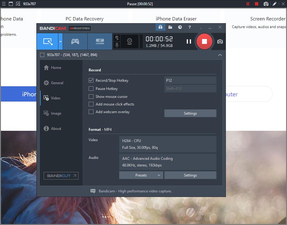Take a screenshot with top bar camera icon

[266, 4]
